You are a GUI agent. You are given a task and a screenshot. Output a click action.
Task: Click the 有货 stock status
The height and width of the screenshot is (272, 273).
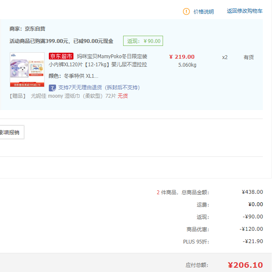click(248, 57)
